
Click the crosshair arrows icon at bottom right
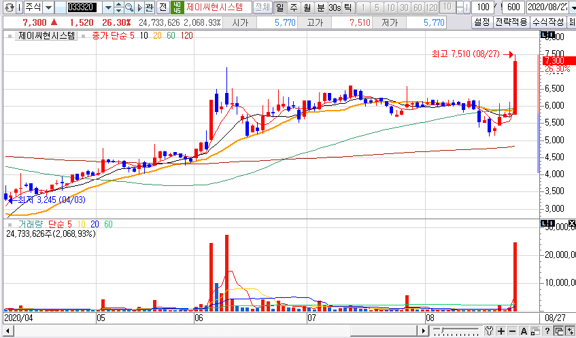571,331
